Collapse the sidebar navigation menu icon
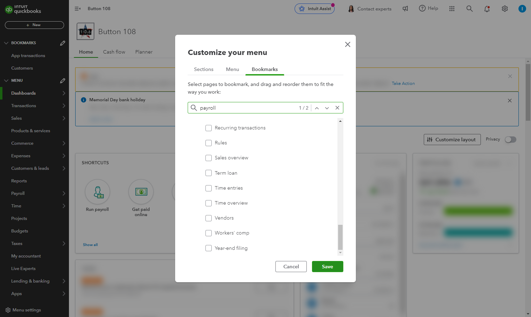This screenshot has width=531, height=317. point(78,9)
